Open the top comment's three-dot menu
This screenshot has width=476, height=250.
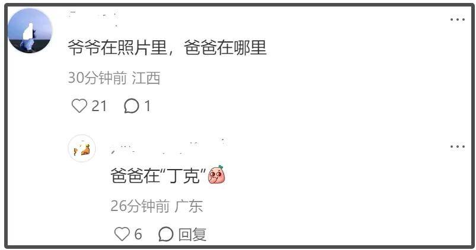click(x=457, y=20)
